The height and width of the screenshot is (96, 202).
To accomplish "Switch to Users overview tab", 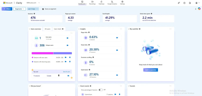I will (36, 29).
